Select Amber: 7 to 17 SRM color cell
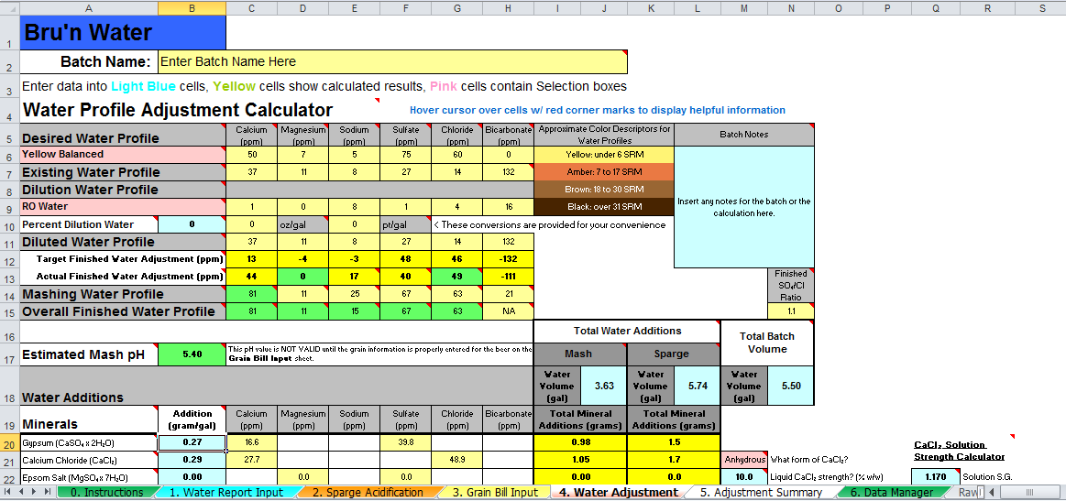This screenshot has width=1066, height=501. click(x=604, y=172)
